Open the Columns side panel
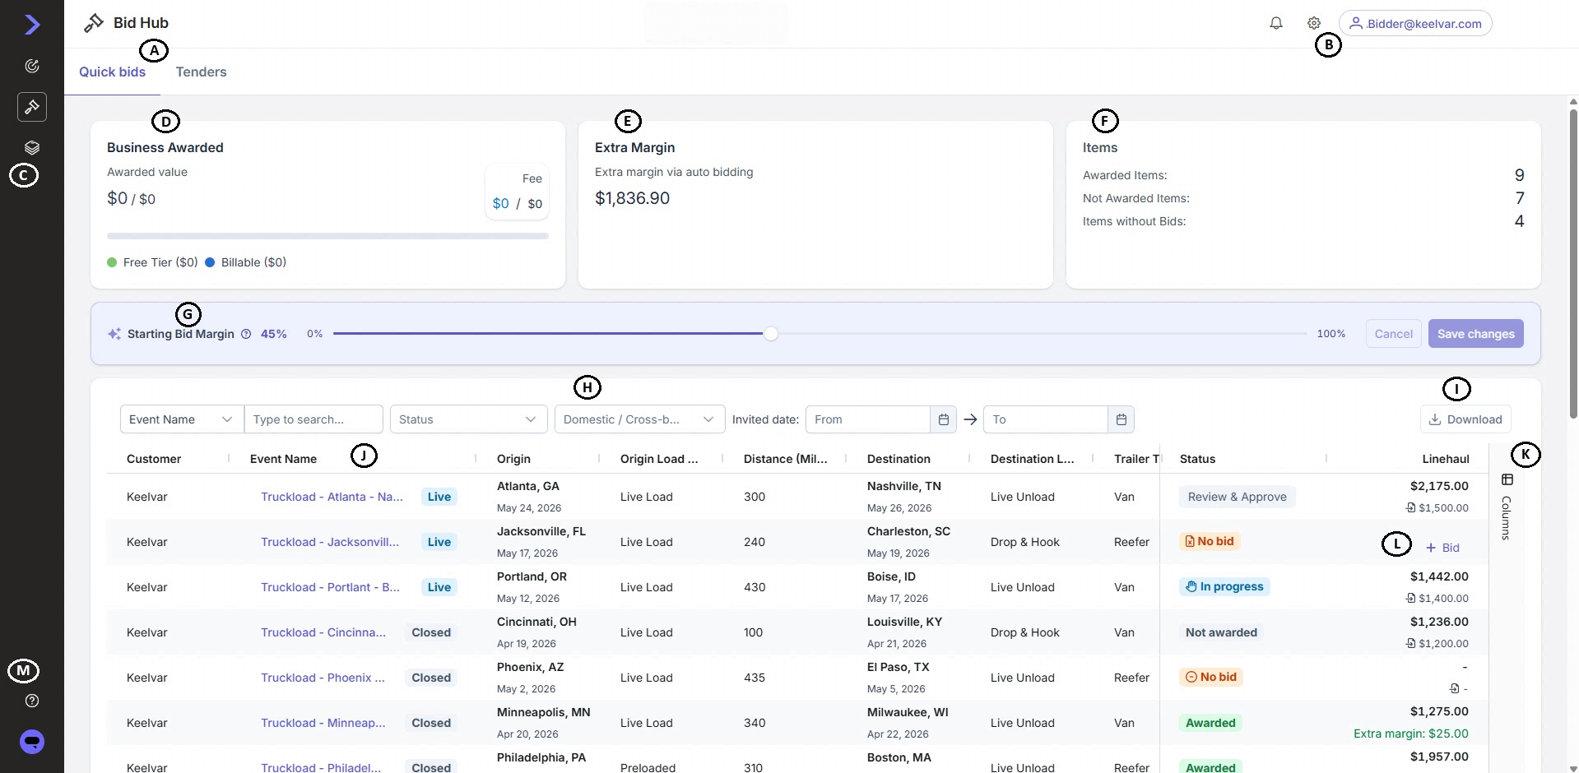The image size is (1579, 773). point(1507,507)
